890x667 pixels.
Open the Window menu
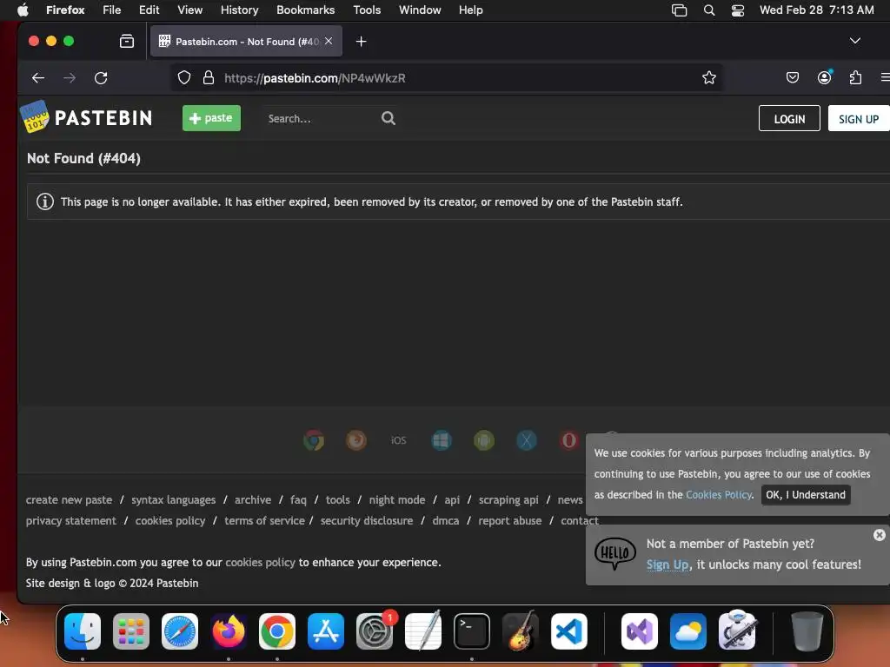[420, 10]
